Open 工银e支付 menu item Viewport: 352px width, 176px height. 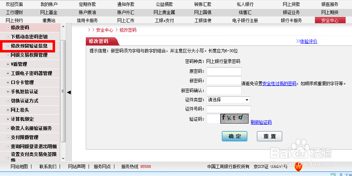(164, 21)
